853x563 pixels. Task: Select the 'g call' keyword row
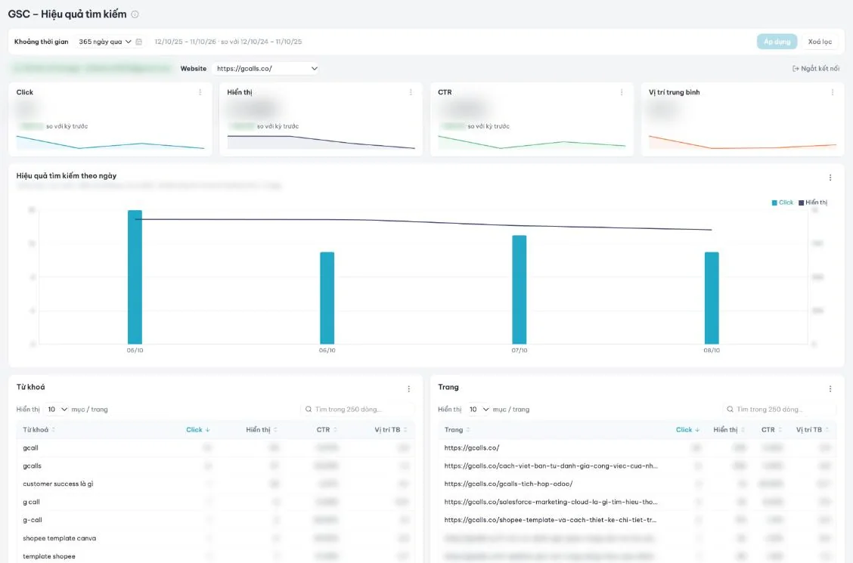point(216,502)
